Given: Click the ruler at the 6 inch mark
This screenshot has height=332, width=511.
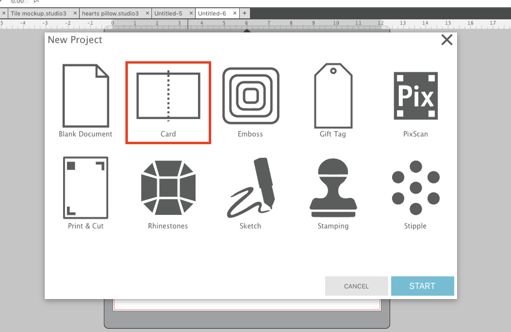Looking at the screenshot, I should click(246, 23).
